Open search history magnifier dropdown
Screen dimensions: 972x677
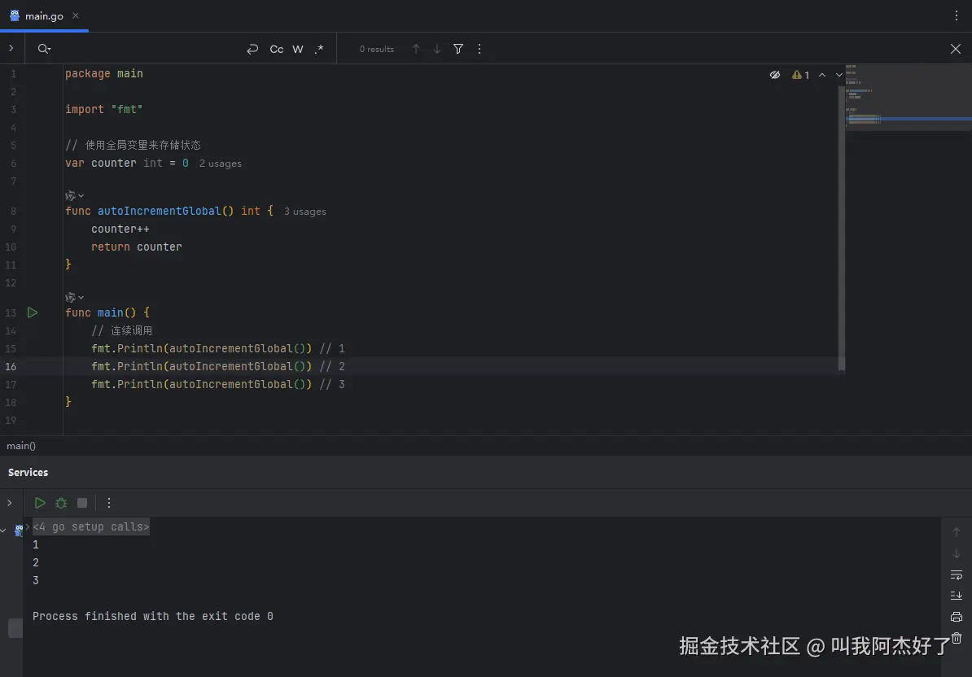(44, 49)
